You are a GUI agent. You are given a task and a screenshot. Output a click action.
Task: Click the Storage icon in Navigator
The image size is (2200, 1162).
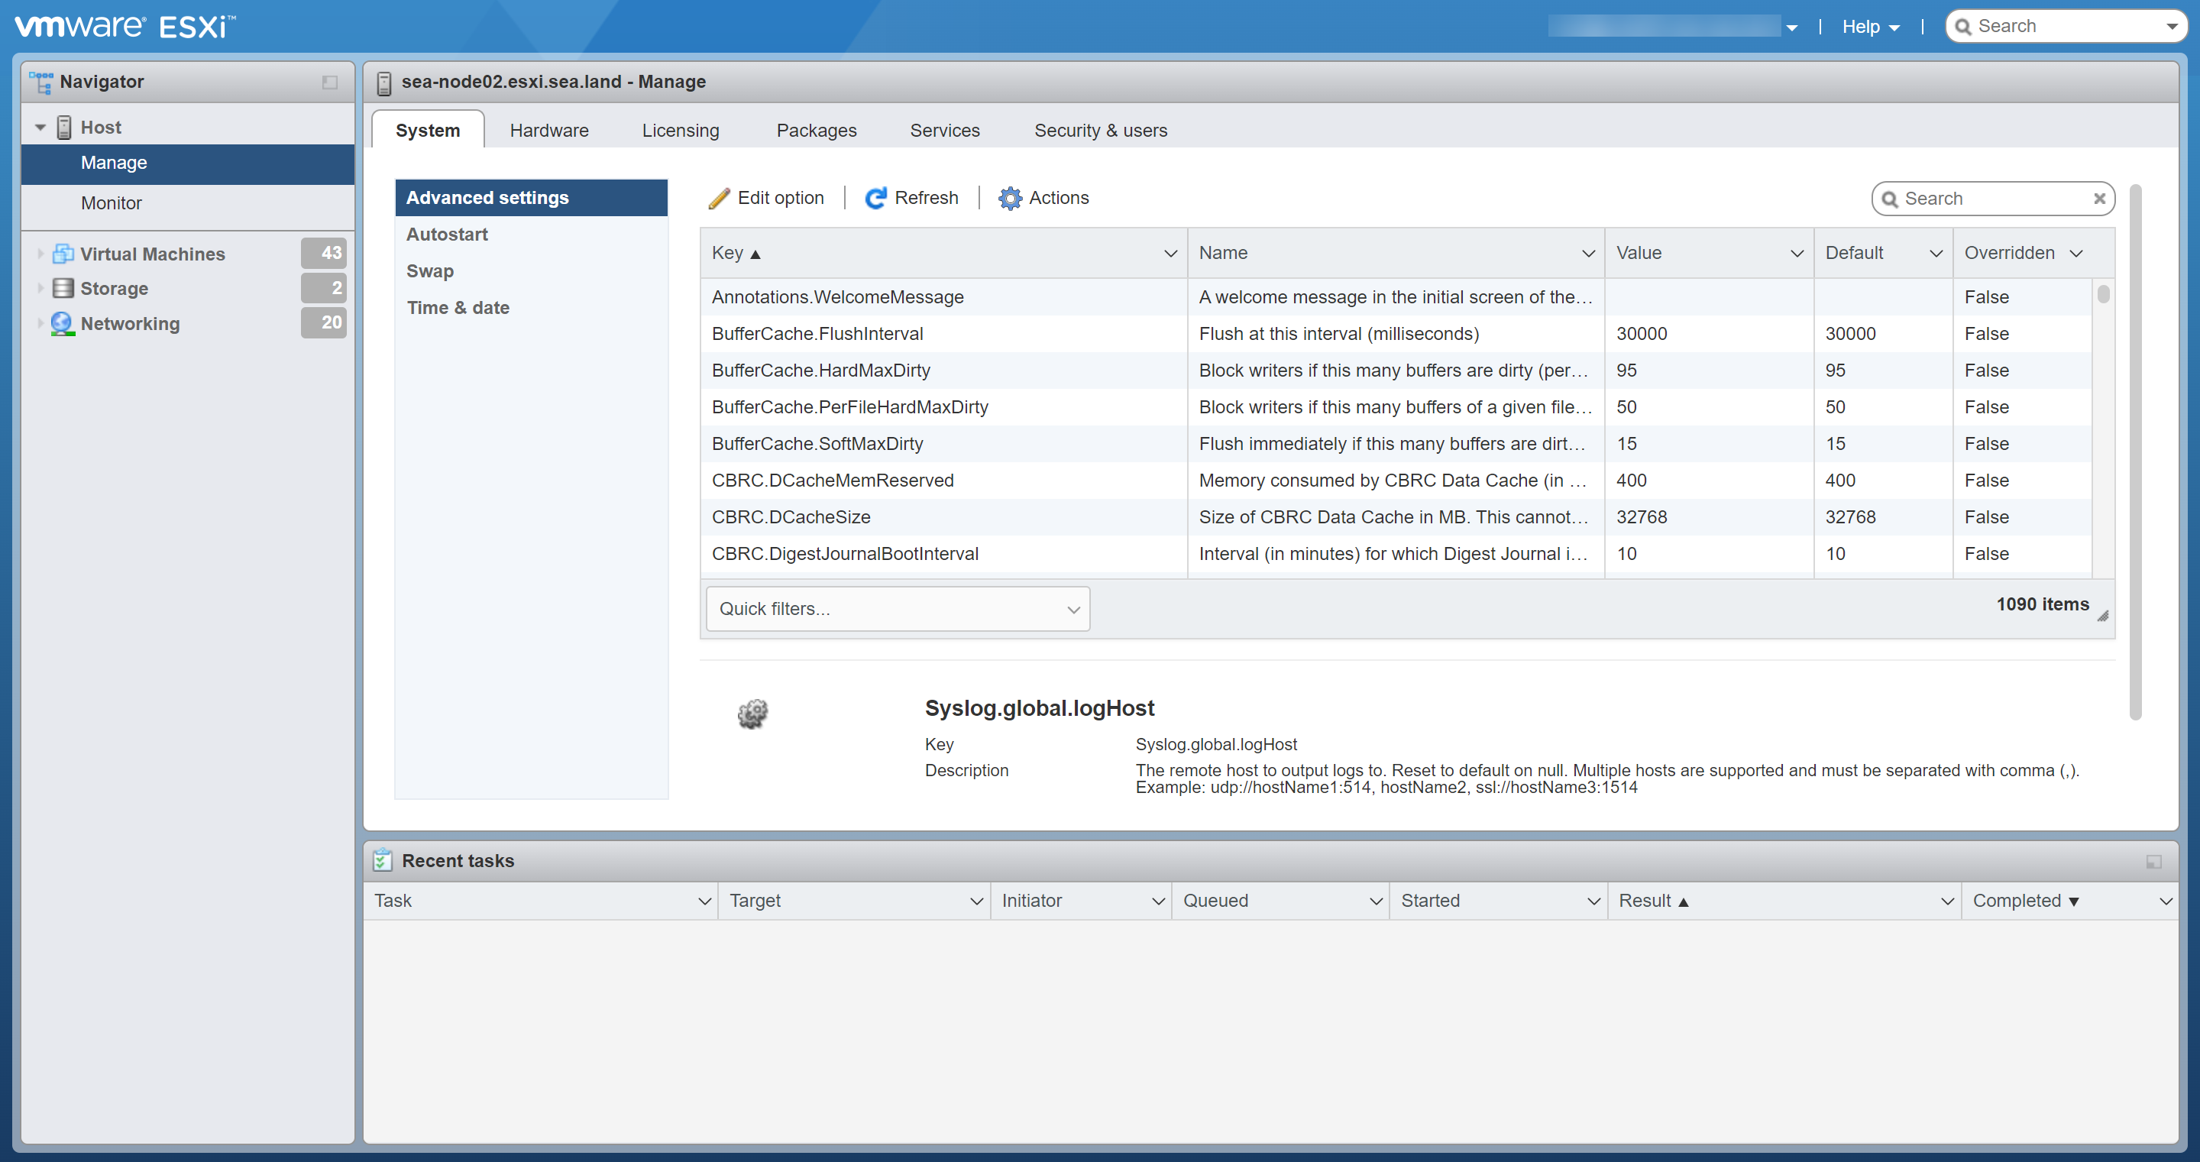(x=63, y=288)
